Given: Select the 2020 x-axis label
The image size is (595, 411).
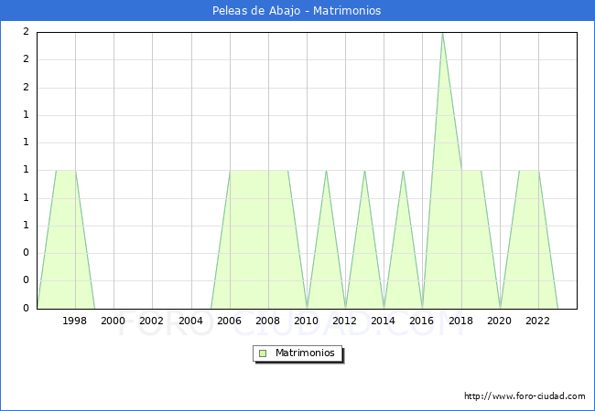Looking at the screenshot, I should click(500, 321).
